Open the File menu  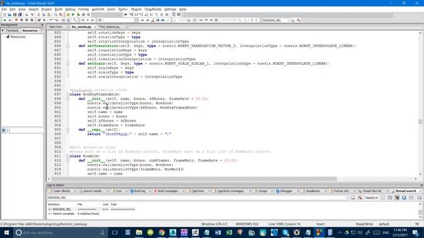pyautogui.click(x=4, y=9)
